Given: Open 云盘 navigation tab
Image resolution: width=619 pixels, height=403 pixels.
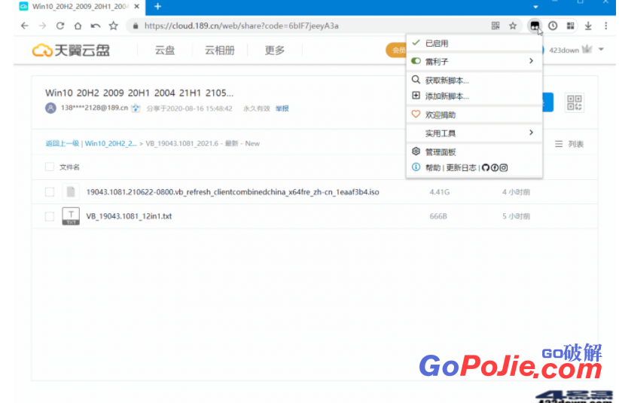Looking at the screenshot, I should [x=165, y=50].
